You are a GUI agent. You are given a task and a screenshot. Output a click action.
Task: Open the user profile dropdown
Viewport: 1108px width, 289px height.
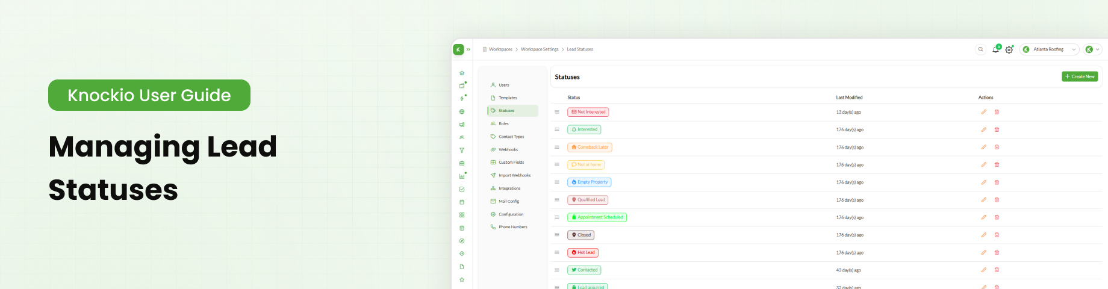click(x=1093, y=49)
